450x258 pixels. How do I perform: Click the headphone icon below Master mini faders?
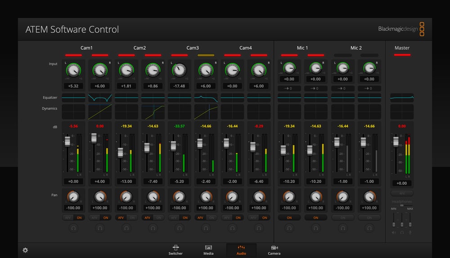pos(402,232)
